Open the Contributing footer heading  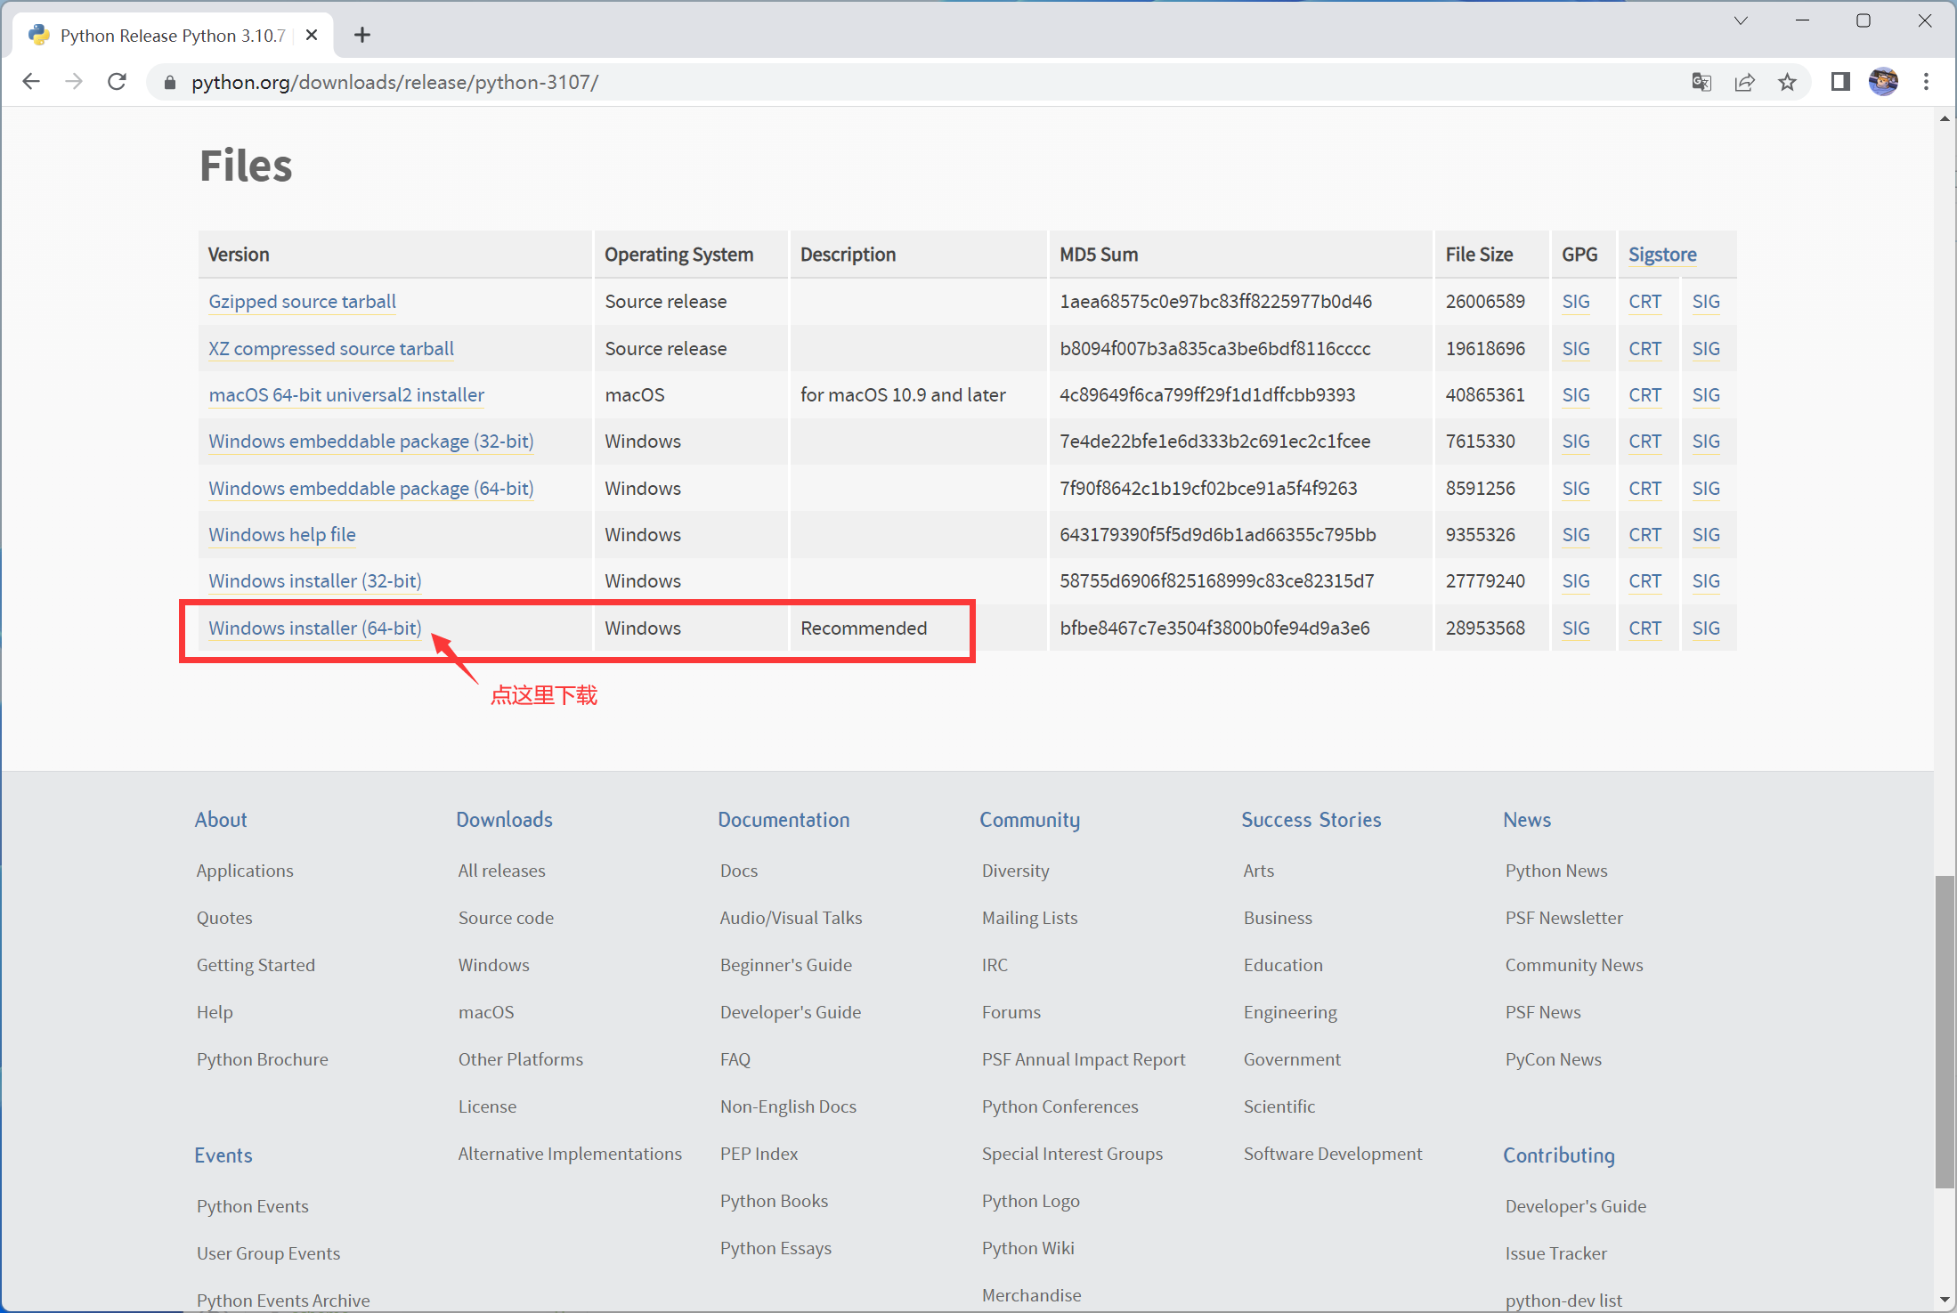tap(1559, 1155)
